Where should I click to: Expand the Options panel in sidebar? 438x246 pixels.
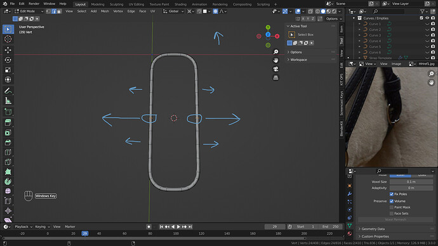coord(296,52)
